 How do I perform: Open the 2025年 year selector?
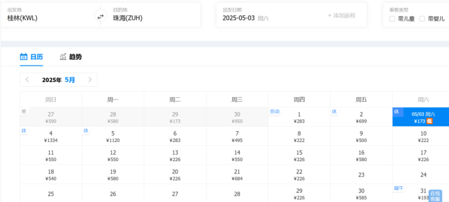(x=52, y=80)
